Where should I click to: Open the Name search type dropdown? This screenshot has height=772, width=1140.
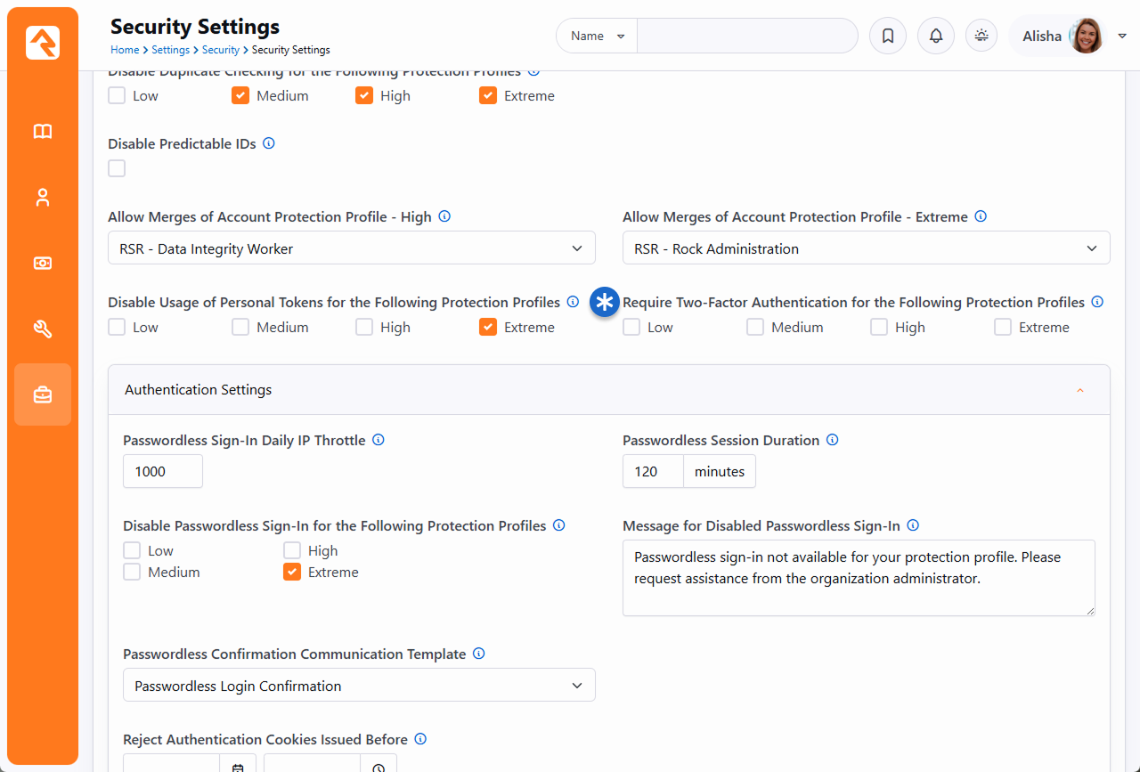[597, 37]
